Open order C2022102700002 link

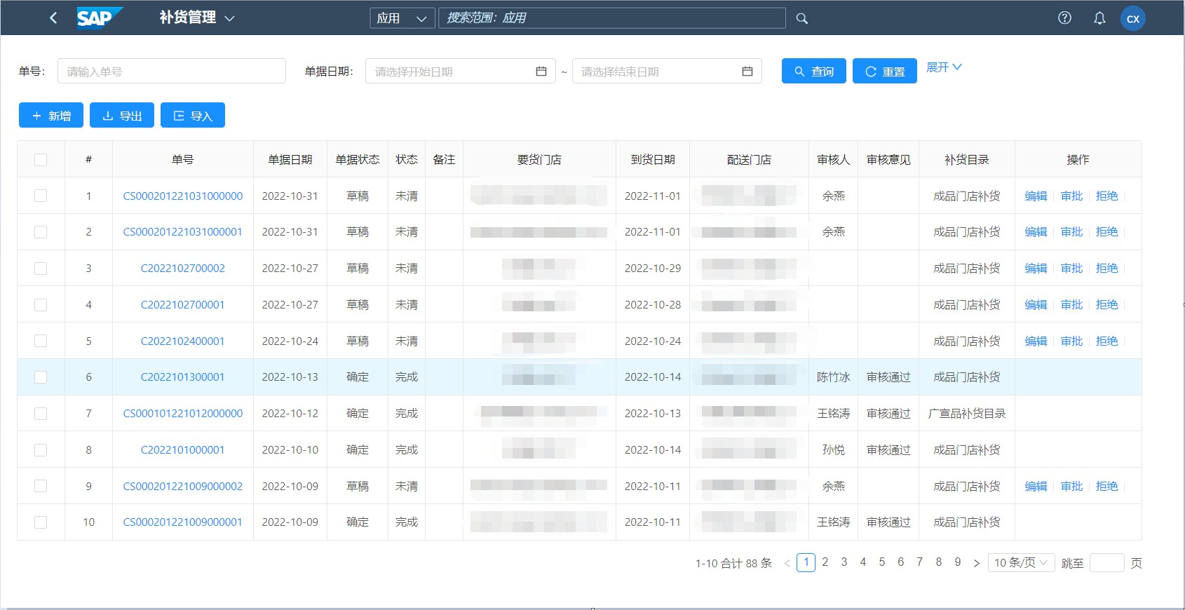(x=183, y=269)
